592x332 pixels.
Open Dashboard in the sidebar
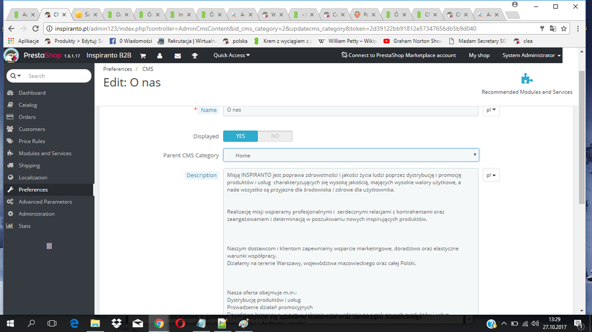32,93
